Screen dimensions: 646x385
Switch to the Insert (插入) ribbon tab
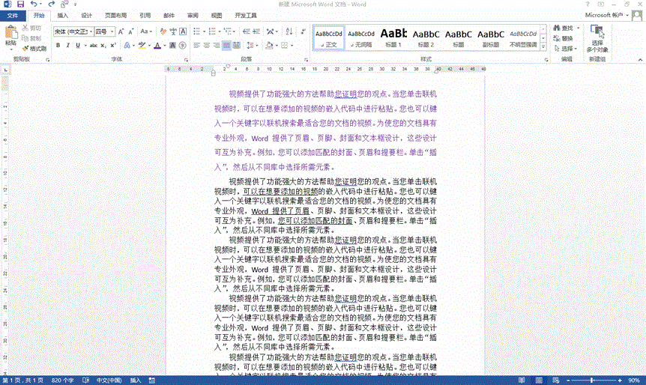(x=63, y=15)
